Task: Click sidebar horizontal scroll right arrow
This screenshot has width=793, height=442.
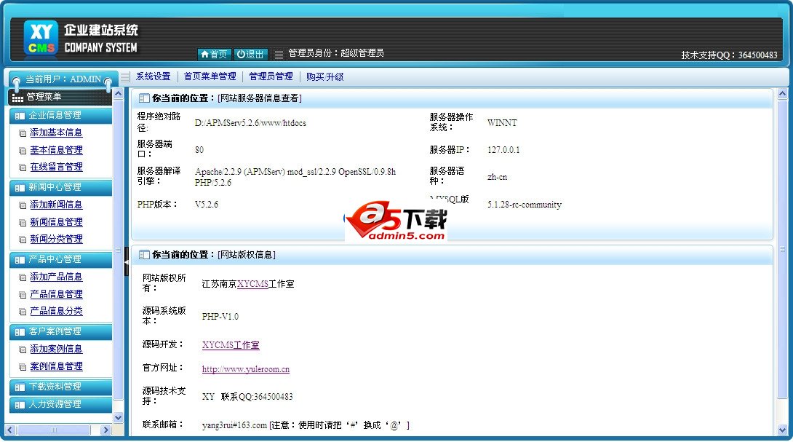Action: (x=105, y=430)
